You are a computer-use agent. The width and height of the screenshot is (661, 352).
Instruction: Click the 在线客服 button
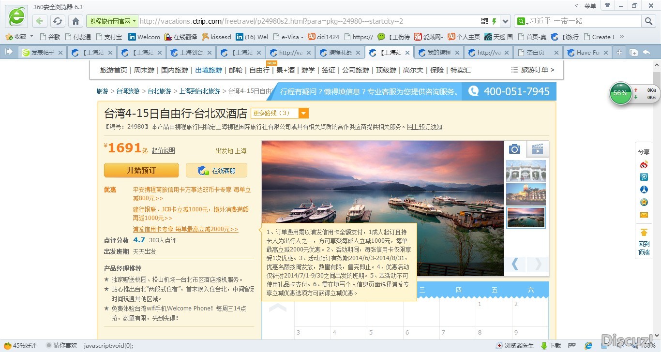(x=217, y=170)
